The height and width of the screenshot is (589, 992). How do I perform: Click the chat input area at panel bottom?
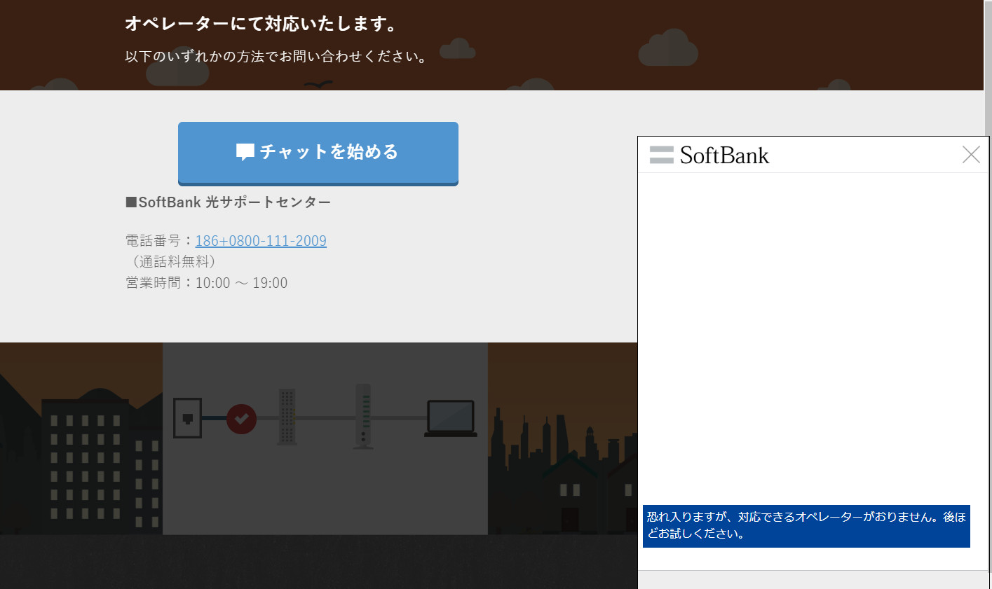click(813, 580)
